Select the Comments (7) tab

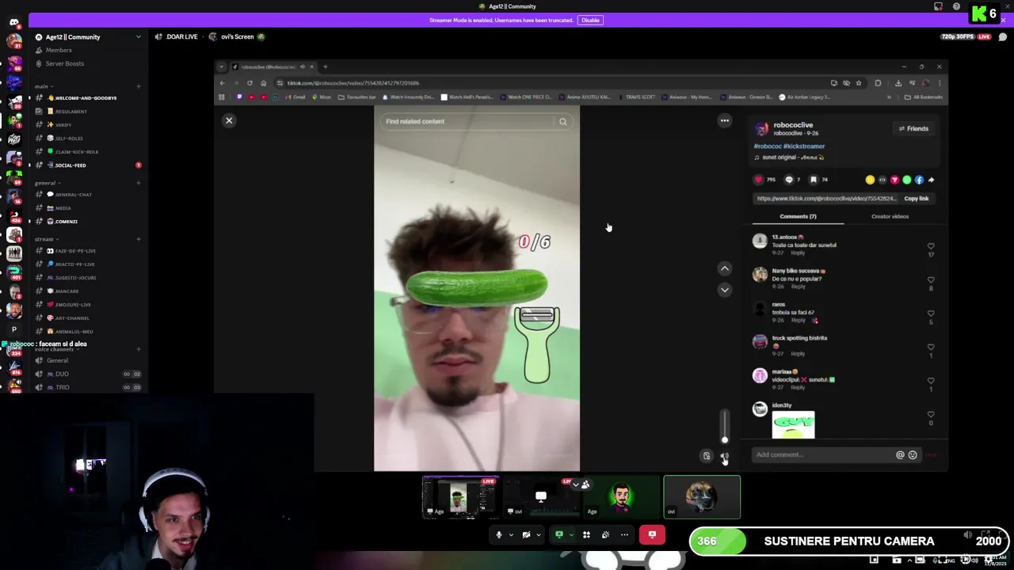coord(798,216)
